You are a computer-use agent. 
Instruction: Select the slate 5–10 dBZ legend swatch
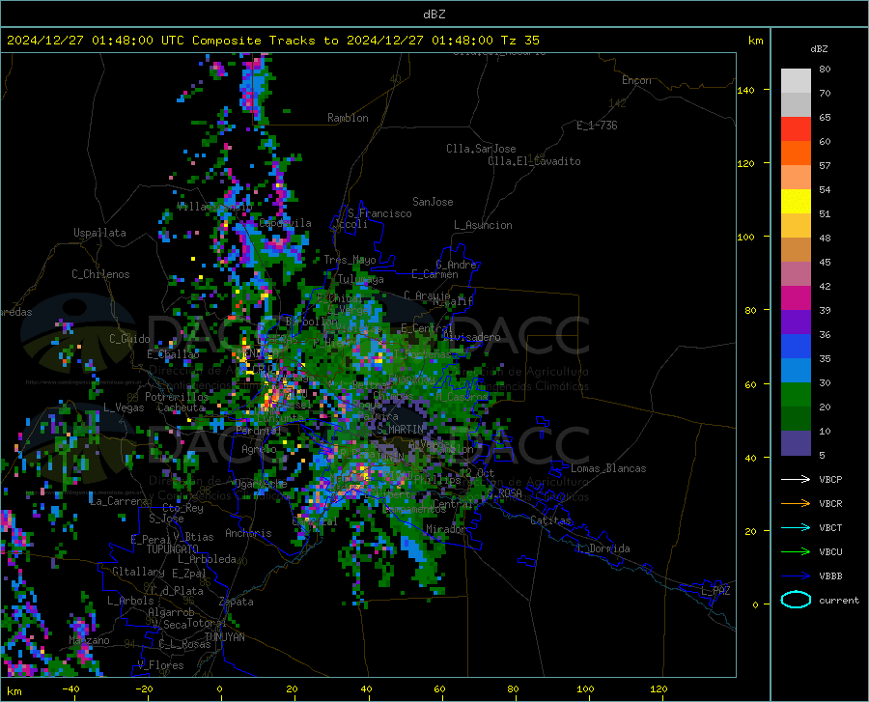pyautogui.click(x=796, y=443)
